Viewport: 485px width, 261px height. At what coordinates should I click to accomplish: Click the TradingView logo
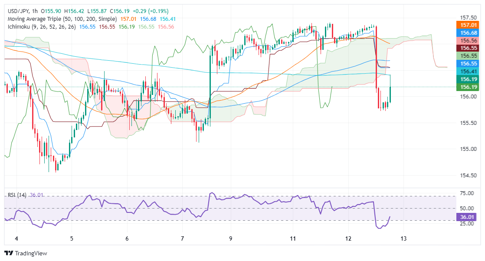[26, 253]
